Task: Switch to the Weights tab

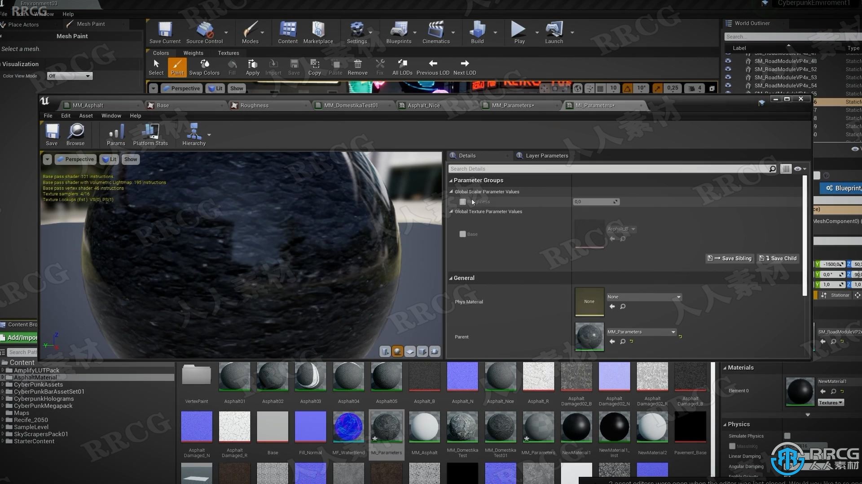Action: pyautogui.click(x=193, y=52)
